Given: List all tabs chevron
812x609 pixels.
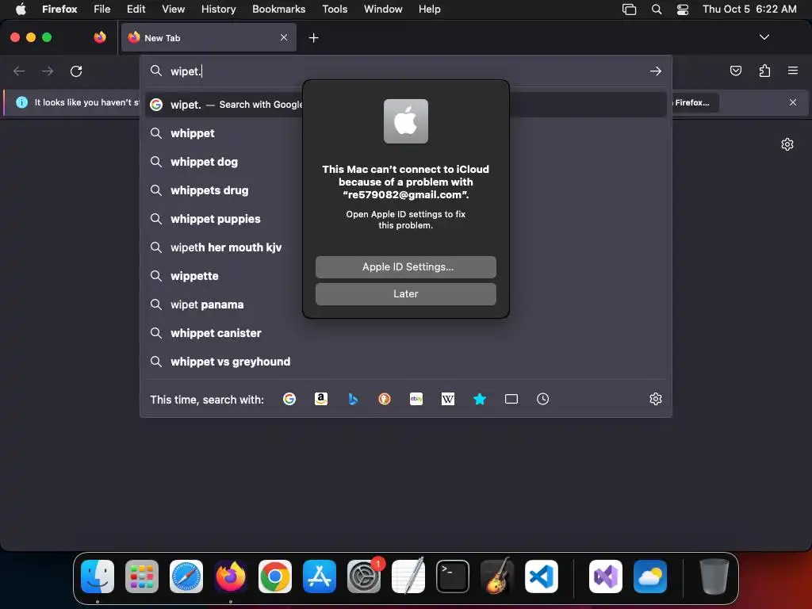Looking at the screenshot, I should coord(764,37).
